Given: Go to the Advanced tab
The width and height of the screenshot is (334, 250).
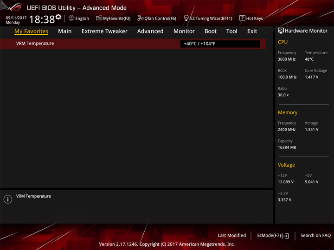Looking at the screenshot, I should [150, 31].
